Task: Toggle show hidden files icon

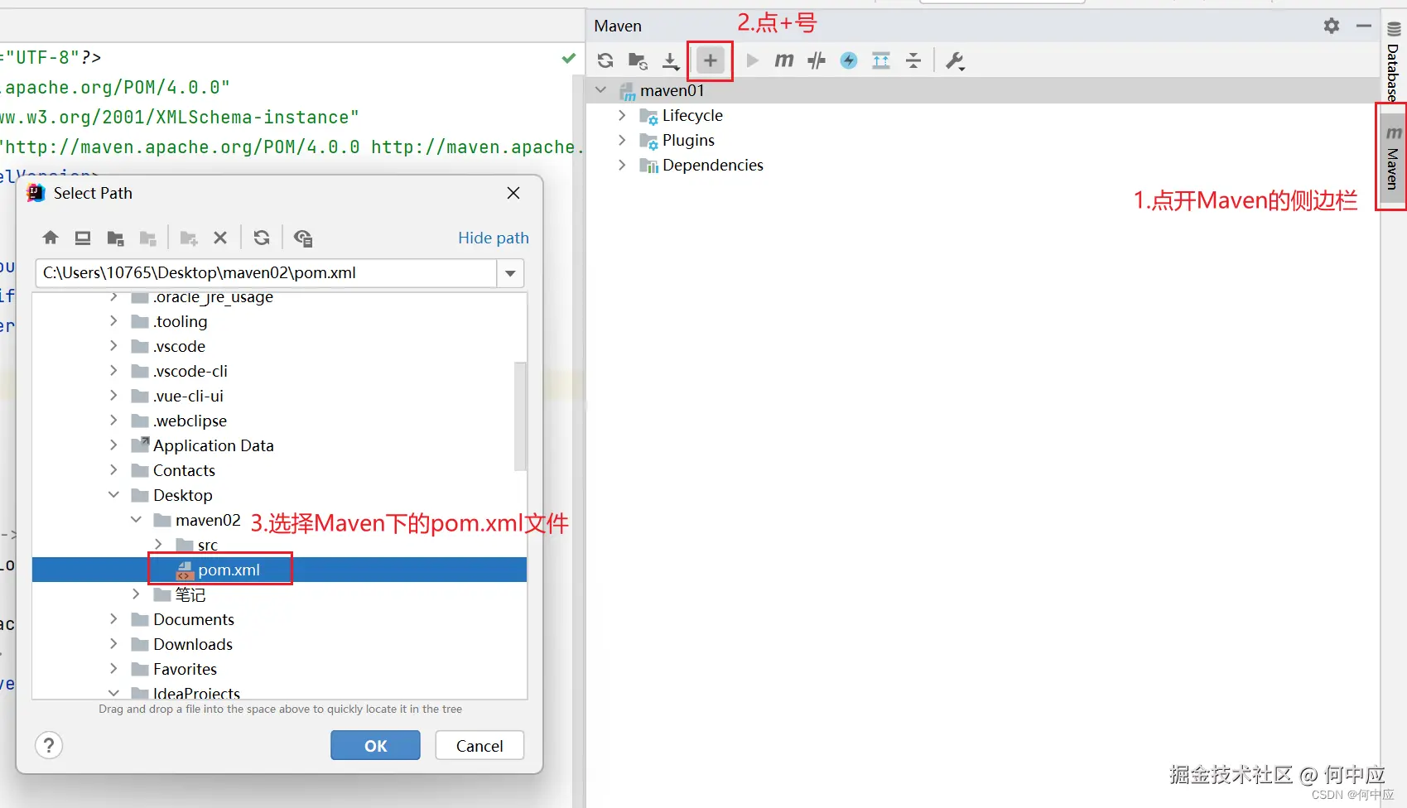Action: point(303,238)
